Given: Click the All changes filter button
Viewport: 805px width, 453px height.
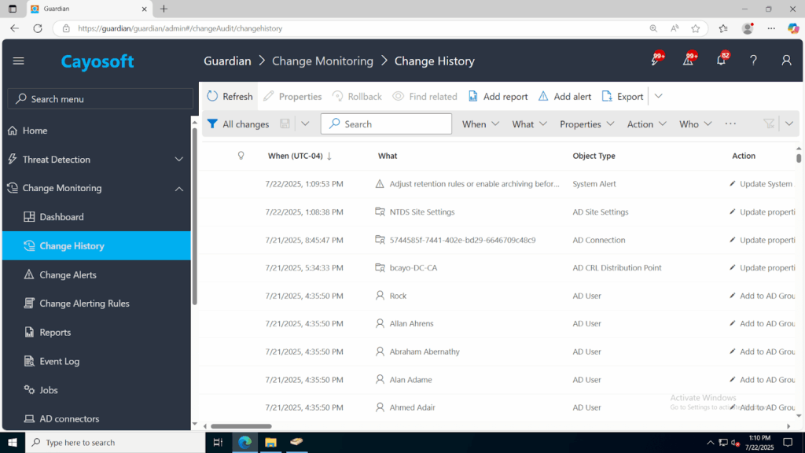Looking at the screenshot, I should click(238, 123).
